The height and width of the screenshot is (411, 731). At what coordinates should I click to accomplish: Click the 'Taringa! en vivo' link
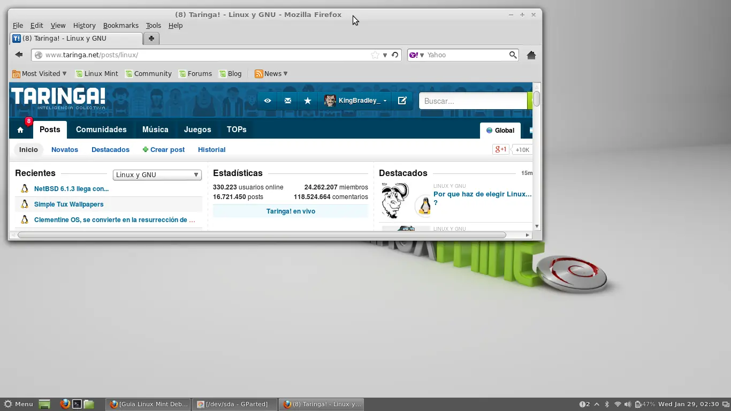291,211
